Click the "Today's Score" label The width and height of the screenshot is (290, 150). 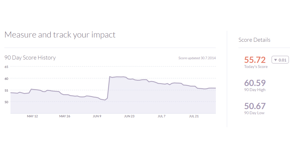(256, 67)
